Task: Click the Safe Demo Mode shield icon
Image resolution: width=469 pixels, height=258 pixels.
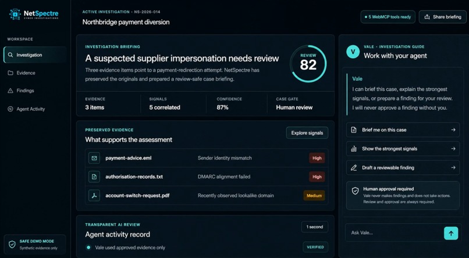Action: coord(12,245)
